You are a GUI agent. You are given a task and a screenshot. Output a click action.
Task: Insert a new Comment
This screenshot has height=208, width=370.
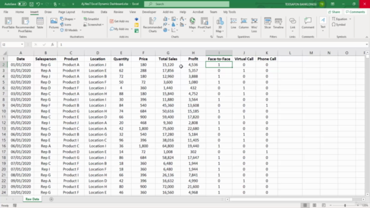pos(308,23)
